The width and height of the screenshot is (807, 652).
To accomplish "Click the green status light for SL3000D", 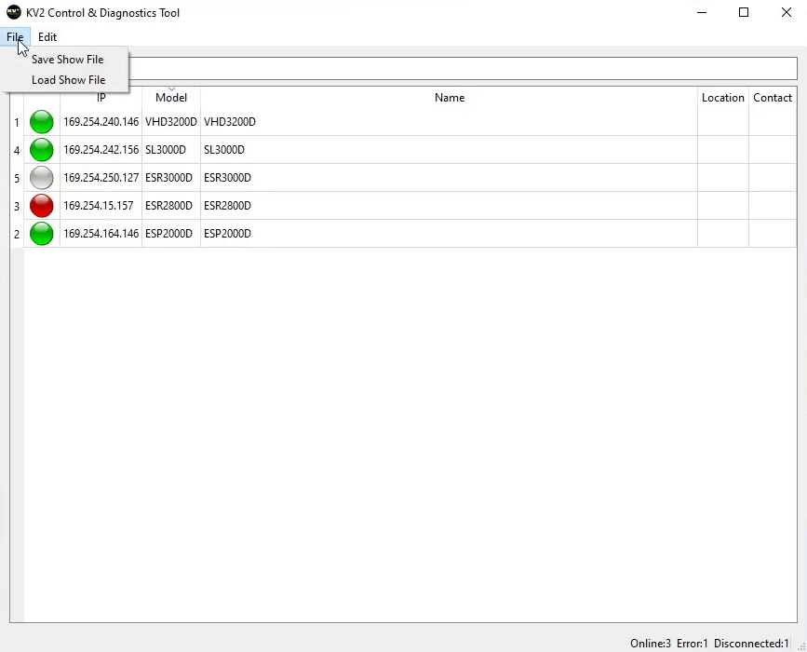I will click(42, 150).
